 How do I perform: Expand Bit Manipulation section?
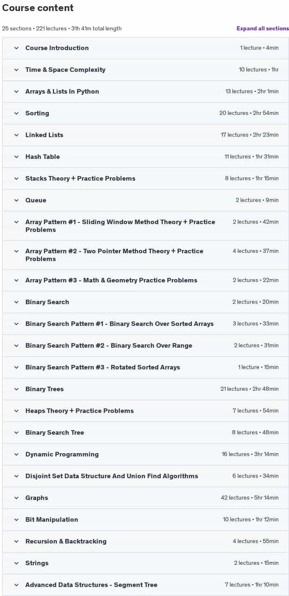[146, 520]
